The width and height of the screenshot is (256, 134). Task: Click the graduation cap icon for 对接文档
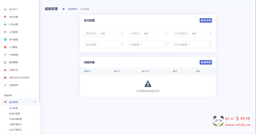[5, 70]
